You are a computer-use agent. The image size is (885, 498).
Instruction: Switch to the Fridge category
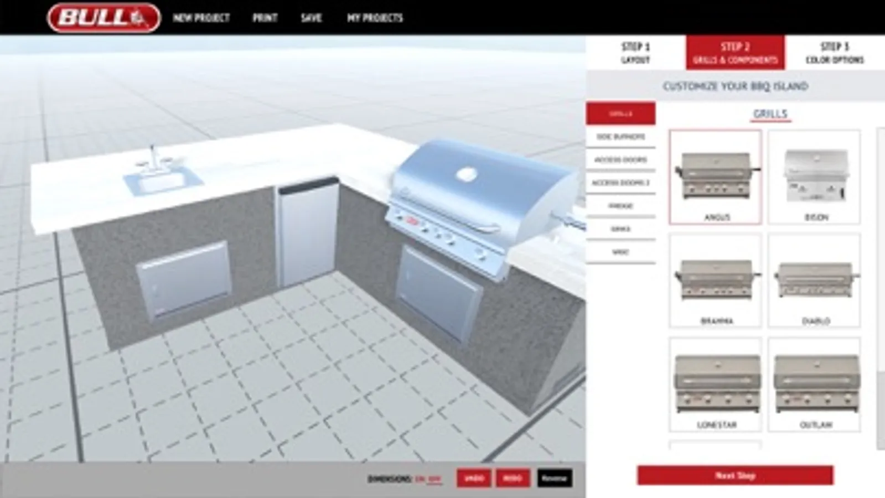(621, 206)
